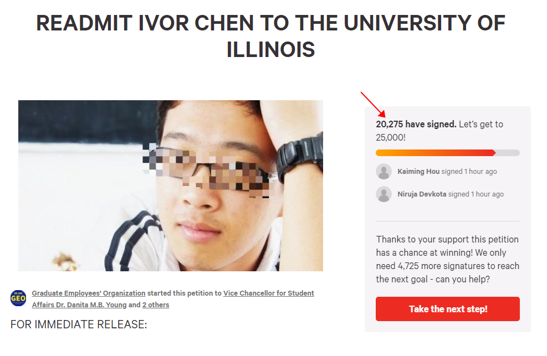Click the 'Take the next step!' button
The width and height of the screenshot is (547, 356).
click(x=448, y=309)
